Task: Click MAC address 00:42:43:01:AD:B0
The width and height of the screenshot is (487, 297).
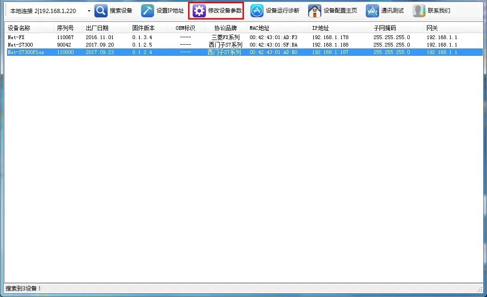Action: 273,52
